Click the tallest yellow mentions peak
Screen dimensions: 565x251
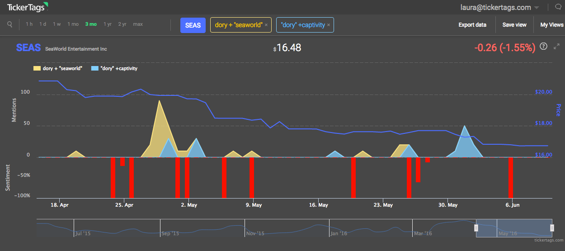159,101
